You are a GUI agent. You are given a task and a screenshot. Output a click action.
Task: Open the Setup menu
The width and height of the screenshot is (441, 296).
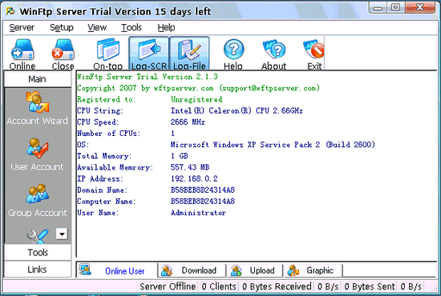point(62,27)
